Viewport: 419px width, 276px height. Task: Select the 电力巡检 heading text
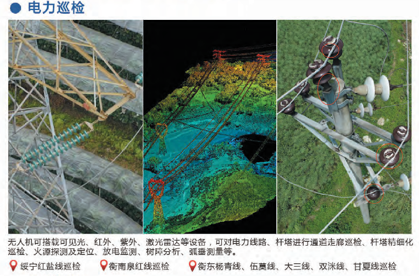pyautogui.click(x=56, y=8)
